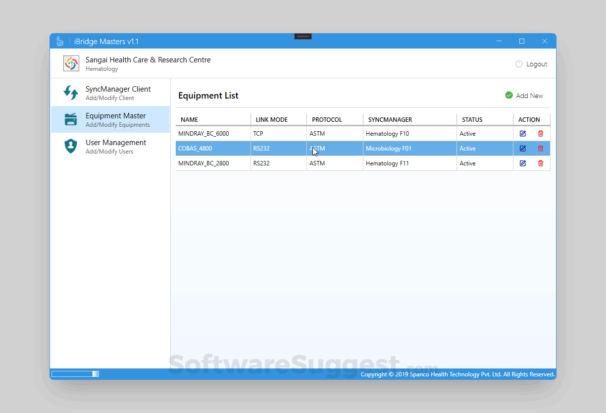The height and width of the screenshot is (413, 606).
Task: Open edit for MINDRAY_BC_2800 equipment
Action: point(523,163)
